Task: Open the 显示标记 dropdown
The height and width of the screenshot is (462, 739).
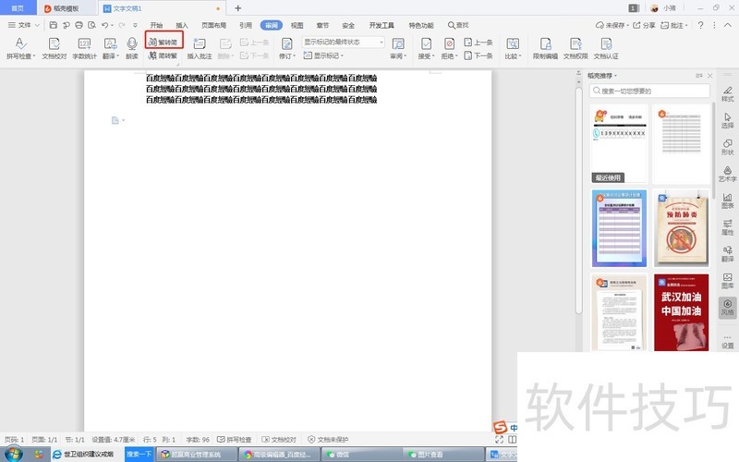Action: (323, 55)
